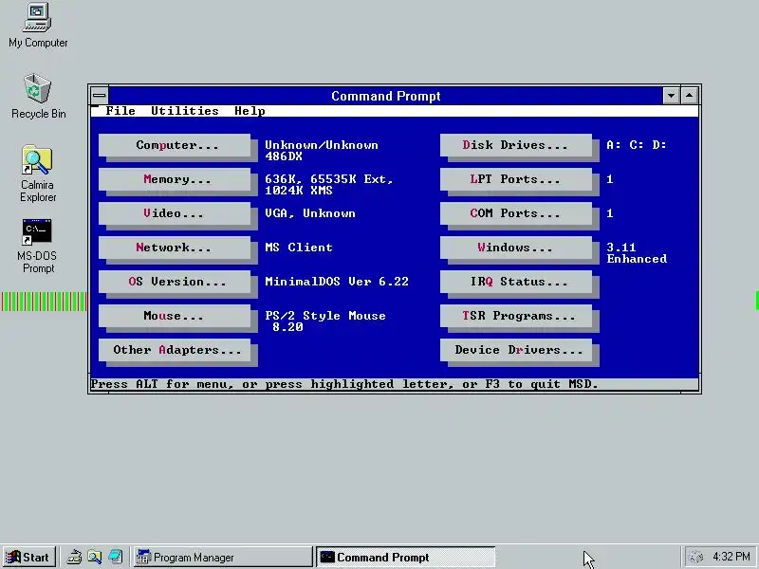Click the OS Version... button
Screen dimensions: 759x569
(176, 282)
